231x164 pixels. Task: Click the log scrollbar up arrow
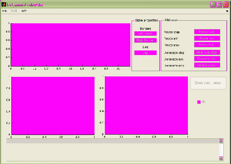[221, 141]
